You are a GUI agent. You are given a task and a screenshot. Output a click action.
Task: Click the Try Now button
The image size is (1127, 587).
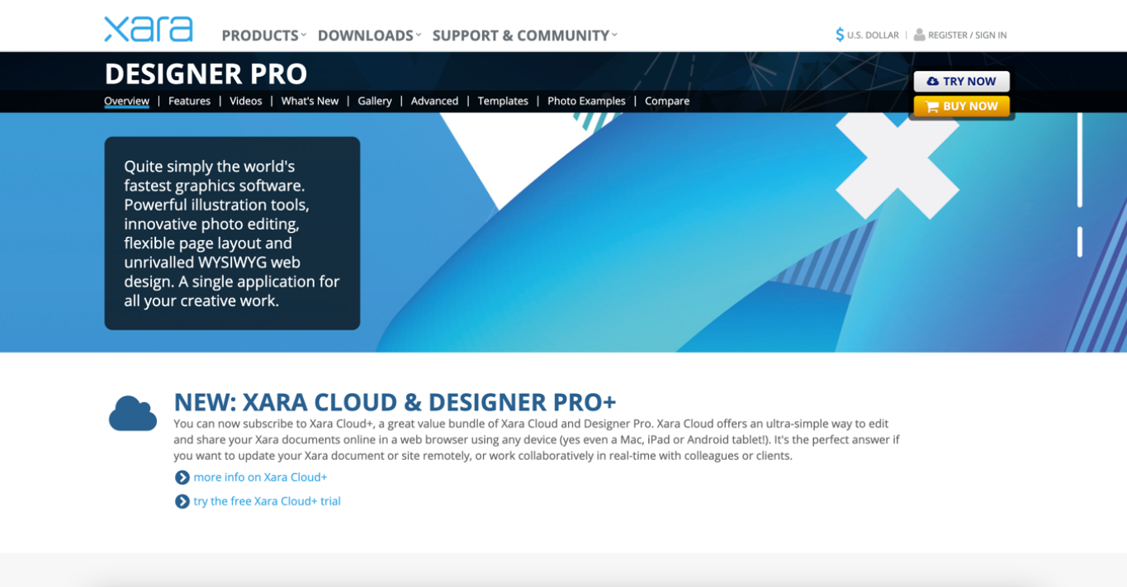point(961,81)
